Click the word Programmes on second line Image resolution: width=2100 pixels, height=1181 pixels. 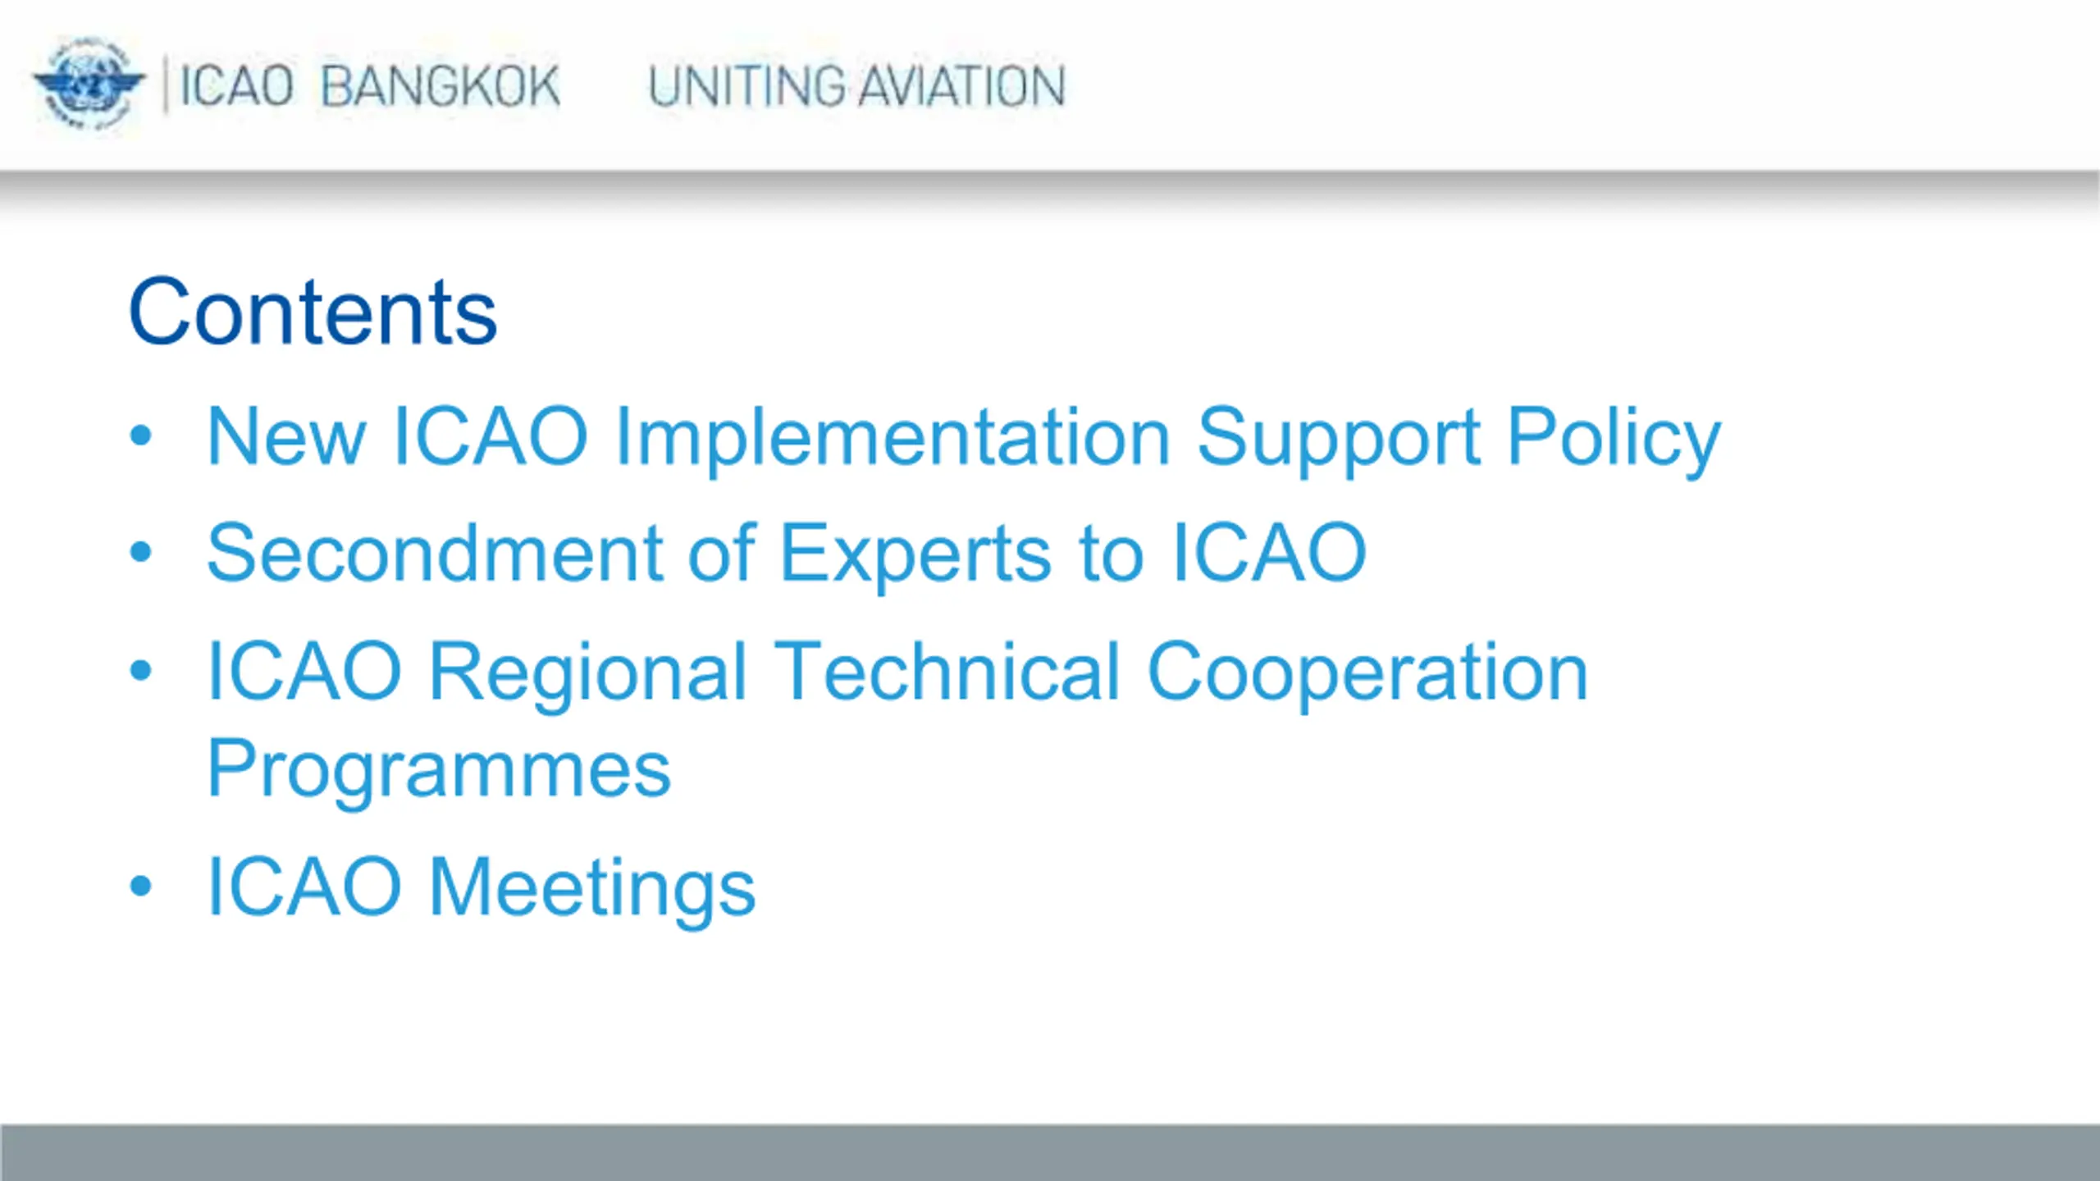pos(439,769)
